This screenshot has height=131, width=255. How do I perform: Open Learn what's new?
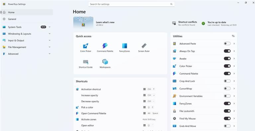tap(105, 22)
